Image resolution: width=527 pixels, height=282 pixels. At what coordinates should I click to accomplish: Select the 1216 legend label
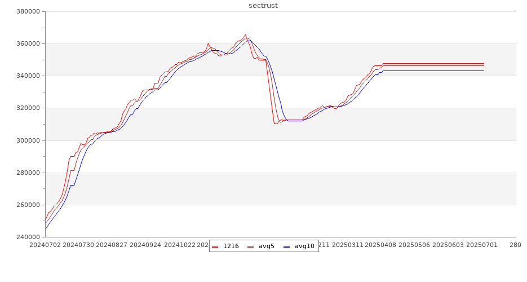[231, 246]
